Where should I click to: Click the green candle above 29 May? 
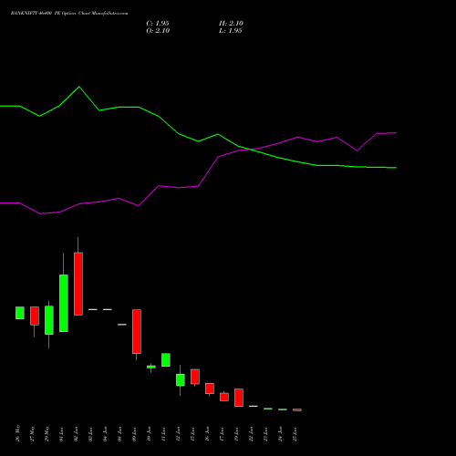point(49,320)
